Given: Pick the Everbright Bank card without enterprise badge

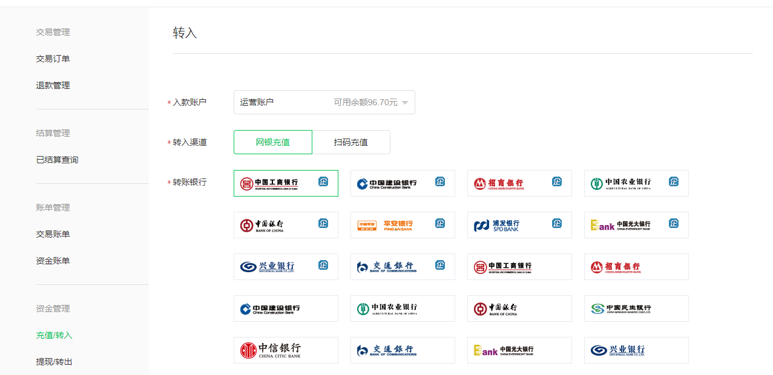Looking at the screenshot, I should coord(519,350).
